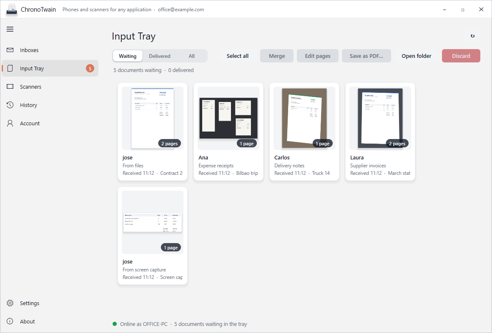Click the 1 page badge on Ana's card

(247, 144)
